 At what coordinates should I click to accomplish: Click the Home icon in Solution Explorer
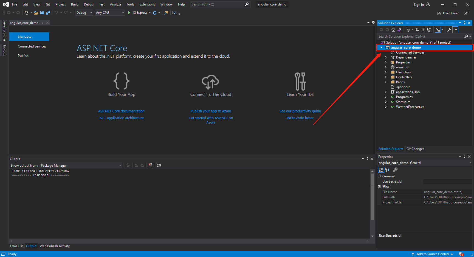tap(393, 30)
